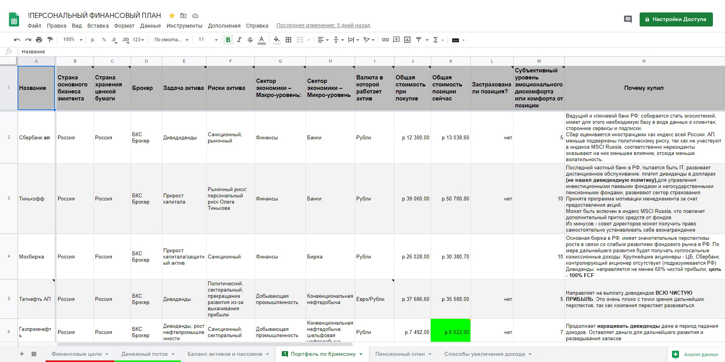Viewport: 725px width, 362px height.
Task: Open the Данные menu
Action: tap(150, 26)
